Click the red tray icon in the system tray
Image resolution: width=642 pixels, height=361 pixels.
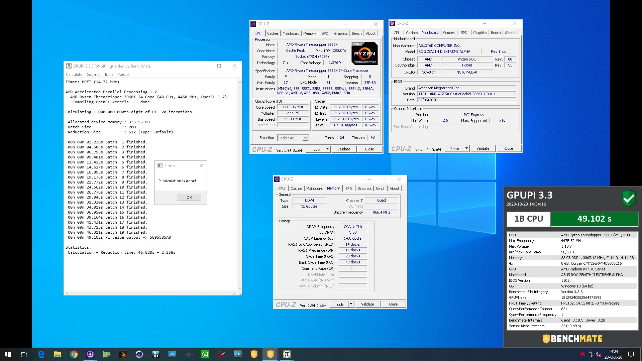coord(582,354)
